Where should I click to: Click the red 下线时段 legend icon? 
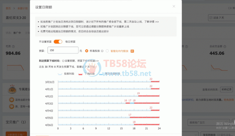(x=80, y=74)
